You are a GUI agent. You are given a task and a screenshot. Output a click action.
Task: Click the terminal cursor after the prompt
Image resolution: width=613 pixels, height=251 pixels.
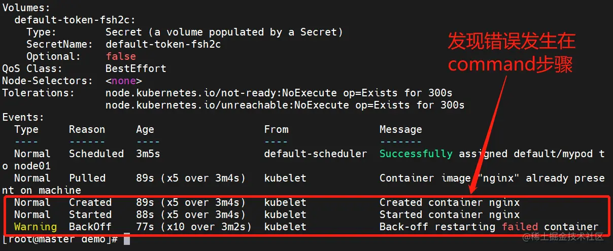[127, 239]
